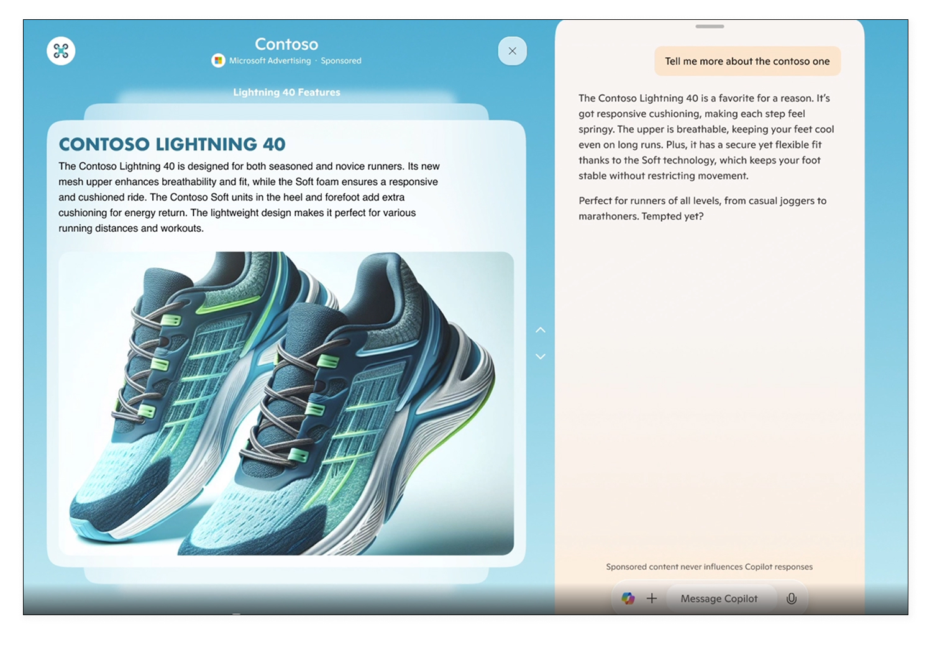Click the 'Tell me more about the contoso one' message
The image size is (932, 645).
747,61
